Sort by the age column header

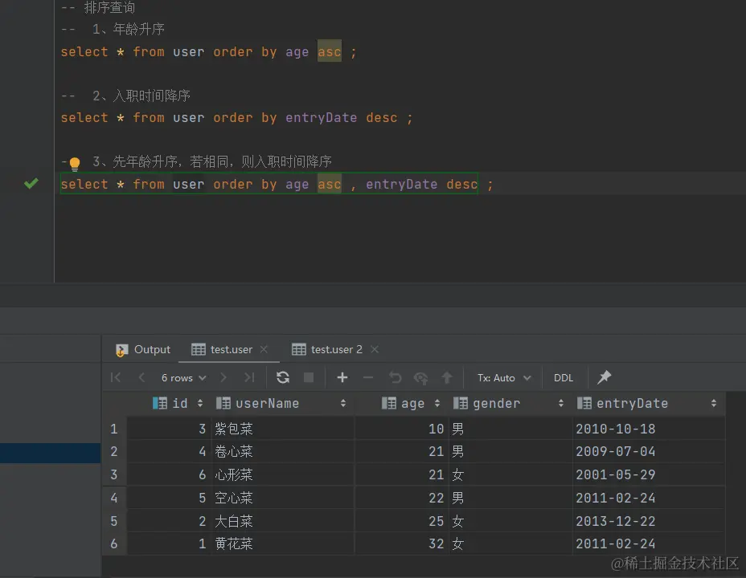click(403, 403)
